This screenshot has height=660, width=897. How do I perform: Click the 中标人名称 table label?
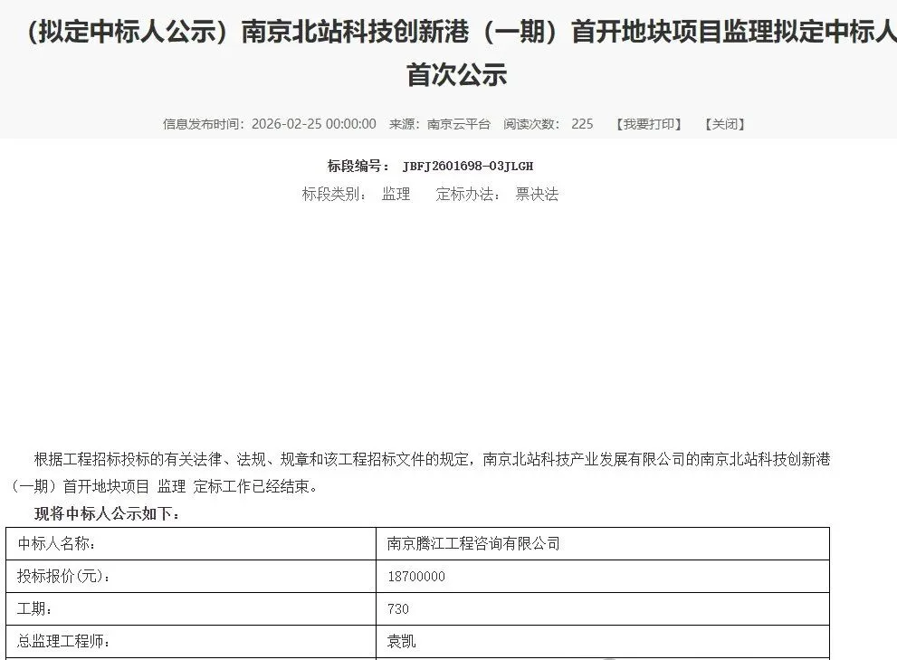56,543
